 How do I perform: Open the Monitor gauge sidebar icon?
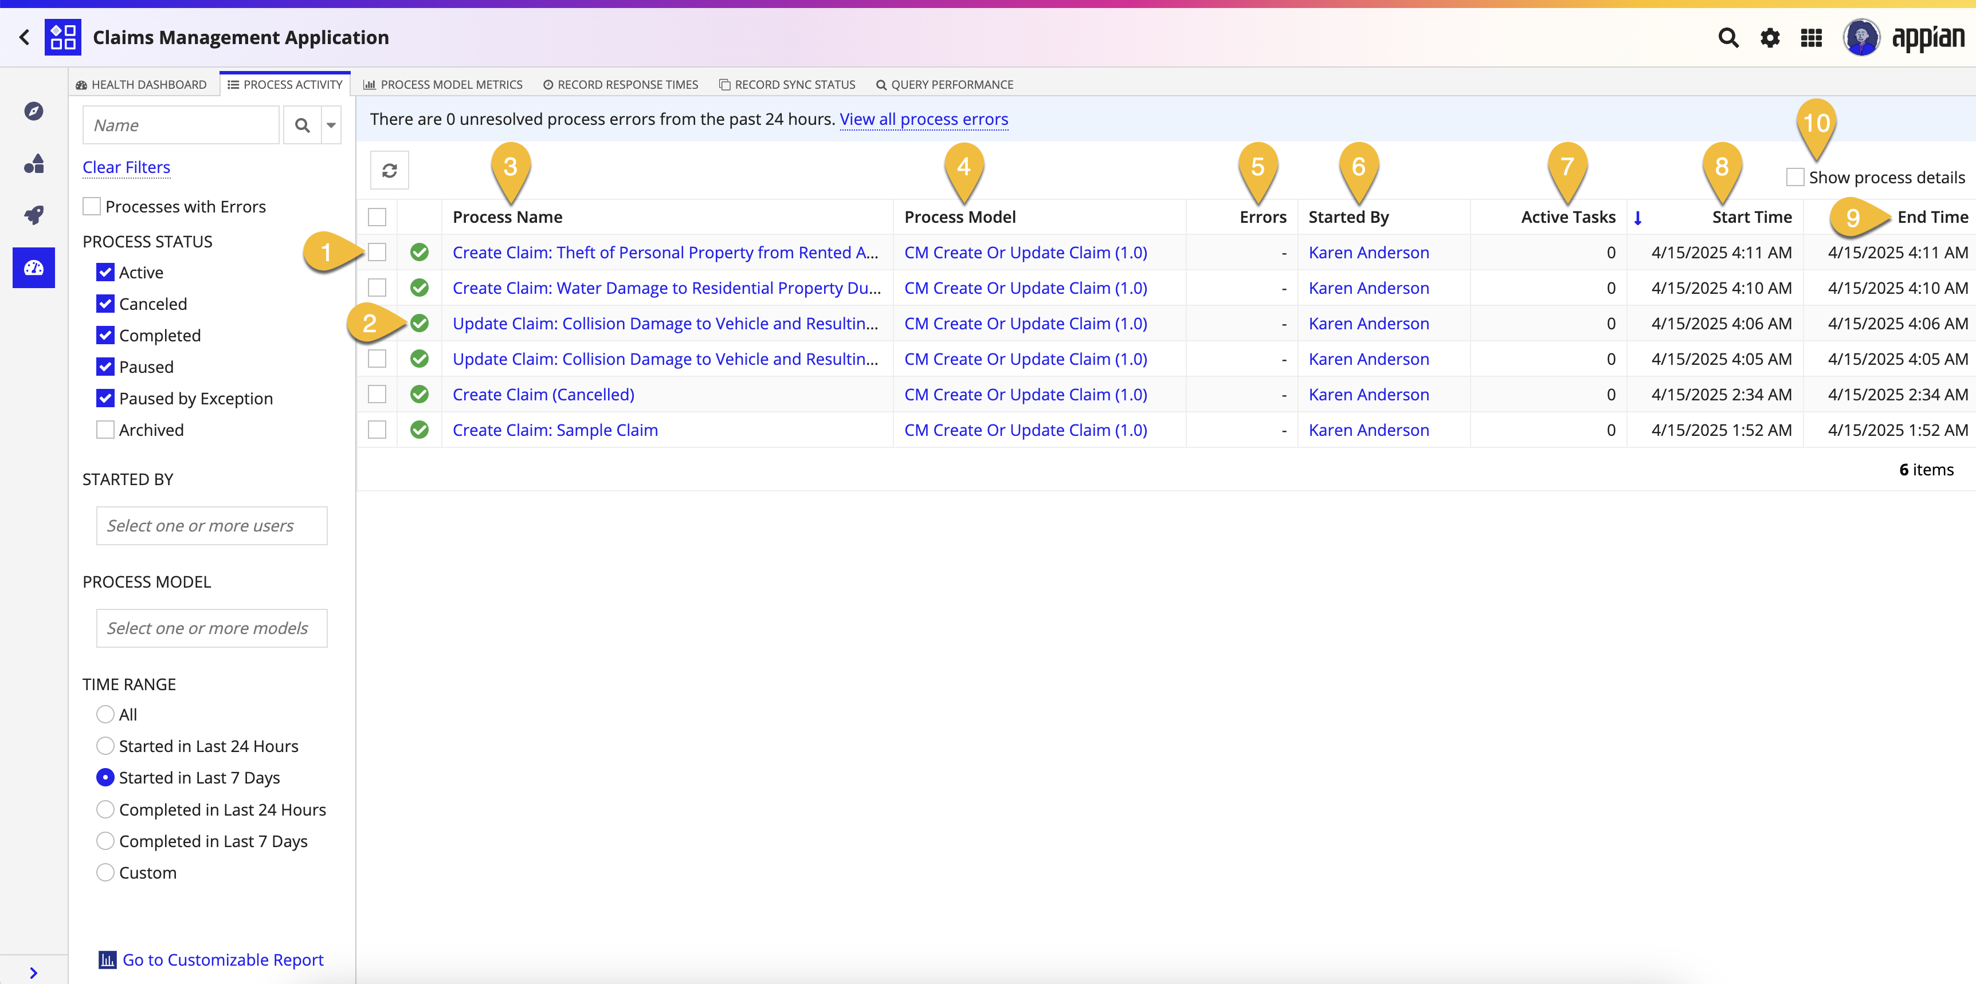tap(34, 267)
